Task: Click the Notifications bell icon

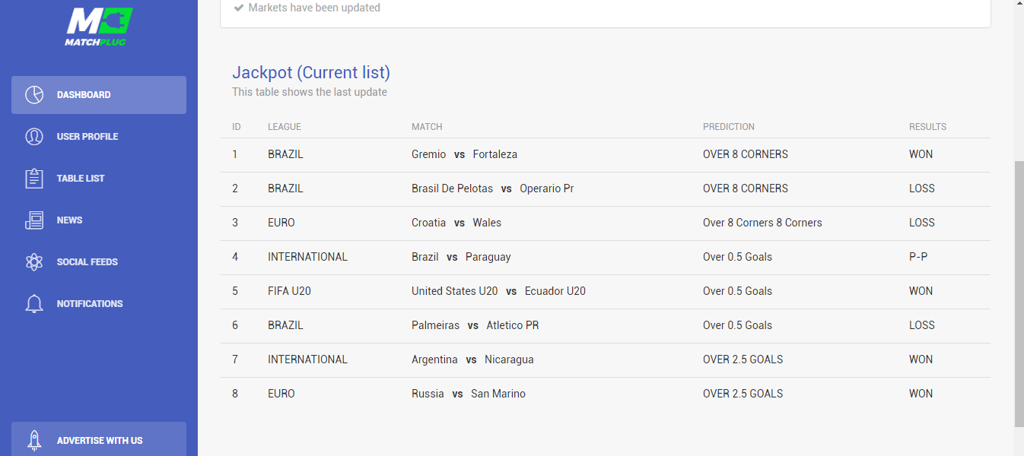Action: tap(34, 304)
